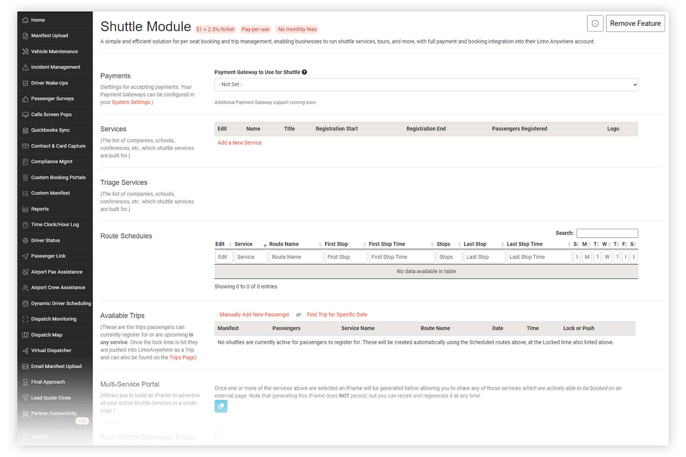Click the info icon beside Remove Feature
The width and height of the screenshot is (686, 457).
pos(595,23)
